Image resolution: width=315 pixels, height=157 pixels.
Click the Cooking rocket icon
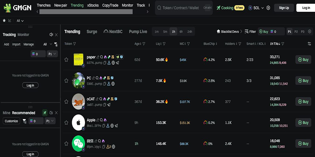click(x=219, y=8)
